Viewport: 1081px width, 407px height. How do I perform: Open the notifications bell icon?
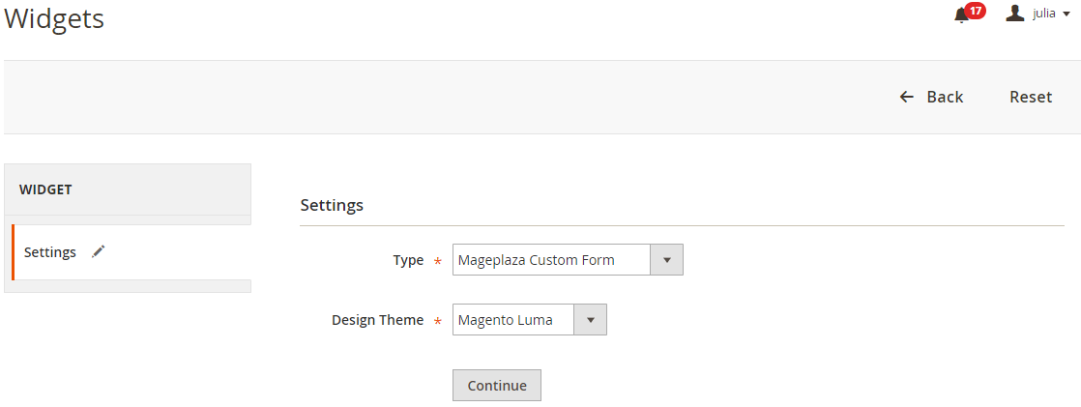pos(961,15)
